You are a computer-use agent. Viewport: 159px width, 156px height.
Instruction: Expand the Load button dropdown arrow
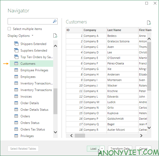(102, 149)
